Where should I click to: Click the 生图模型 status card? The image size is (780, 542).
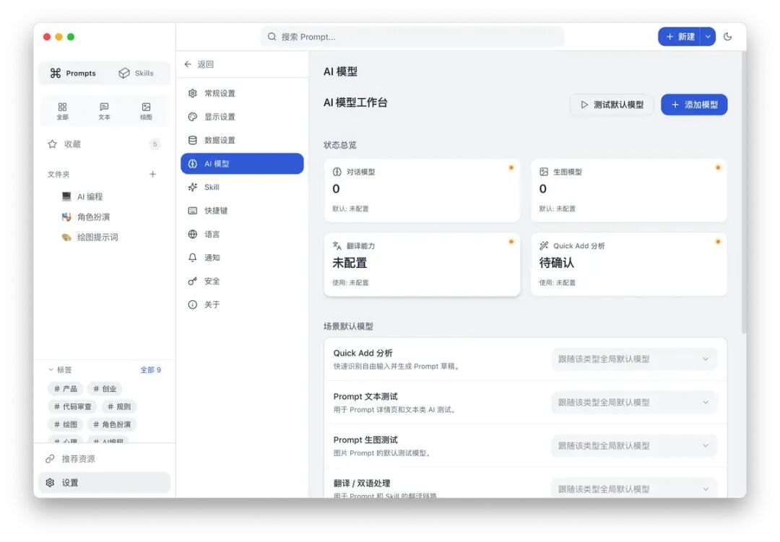629,191
